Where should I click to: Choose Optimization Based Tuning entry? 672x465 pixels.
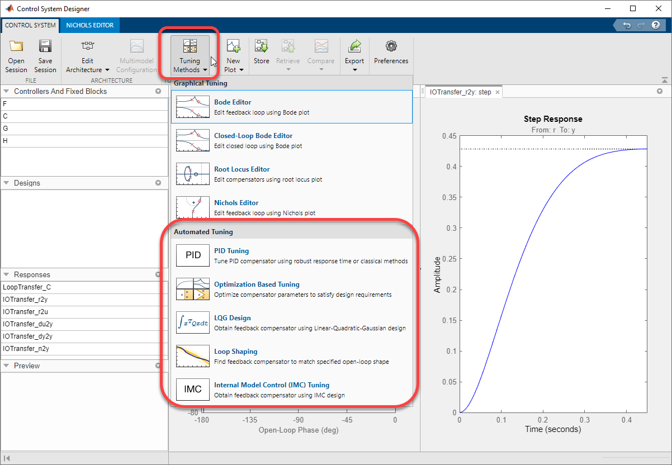coord(292,289)
